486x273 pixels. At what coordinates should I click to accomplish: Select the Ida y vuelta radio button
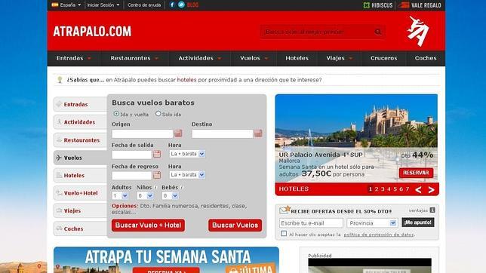tap(116, 114)
